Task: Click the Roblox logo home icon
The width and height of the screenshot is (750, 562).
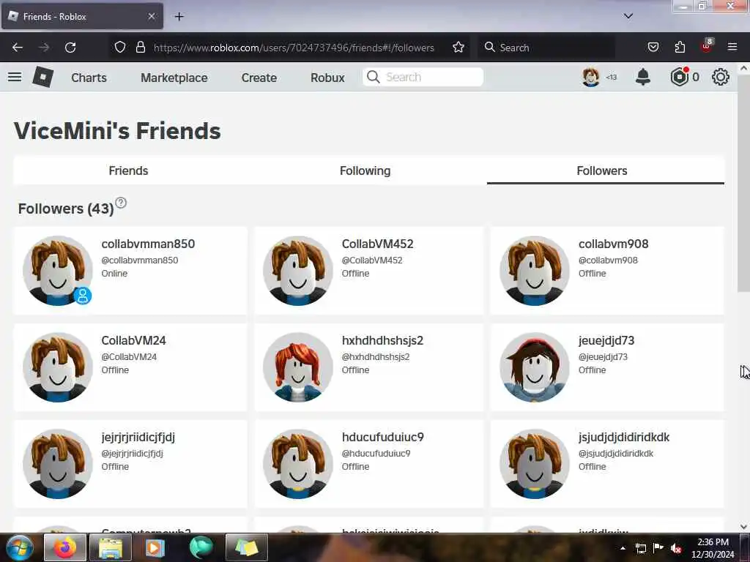Action: click(x=42, y=77)
